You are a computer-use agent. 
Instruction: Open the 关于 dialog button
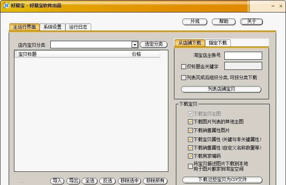[x=252, y=22]
